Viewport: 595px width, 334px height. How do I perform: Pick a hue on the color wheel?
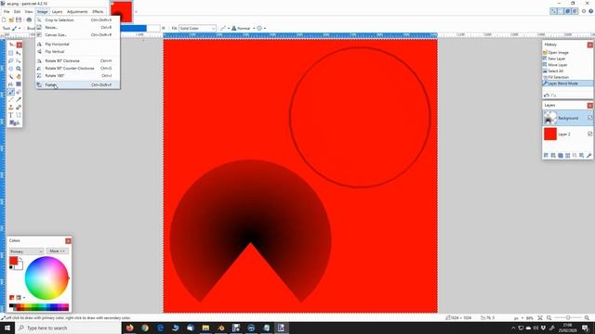46,278
